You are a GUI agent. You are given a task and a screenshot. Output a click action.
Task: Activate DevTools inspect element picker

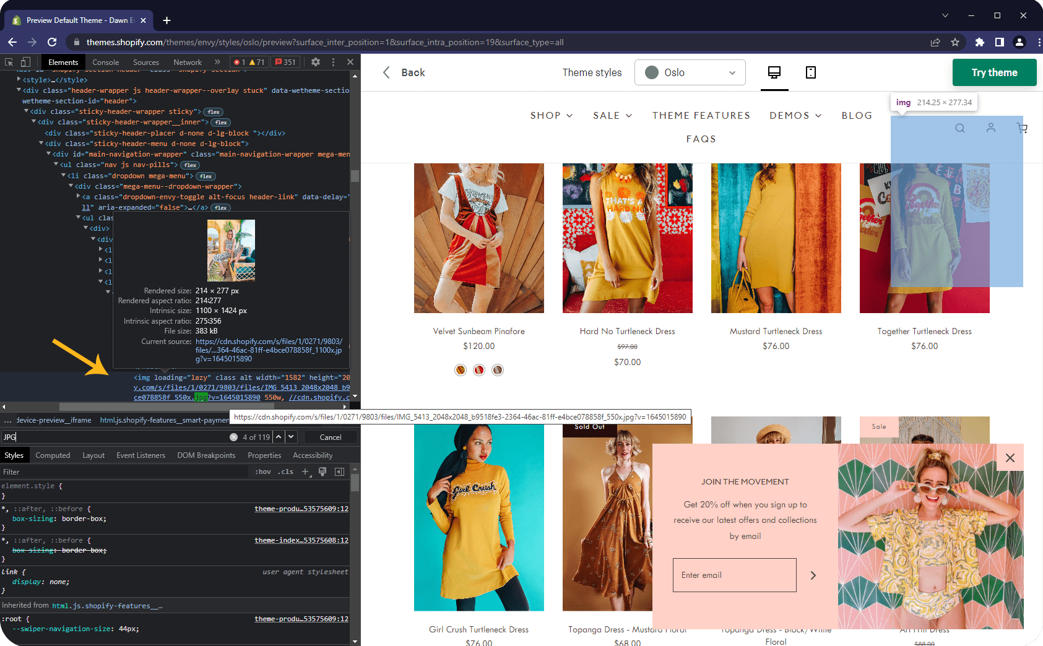[x=9, y=62]
